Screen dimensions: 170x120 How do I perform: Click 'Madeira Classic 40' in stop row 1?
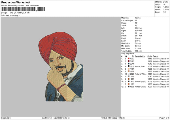pos(161,59)
